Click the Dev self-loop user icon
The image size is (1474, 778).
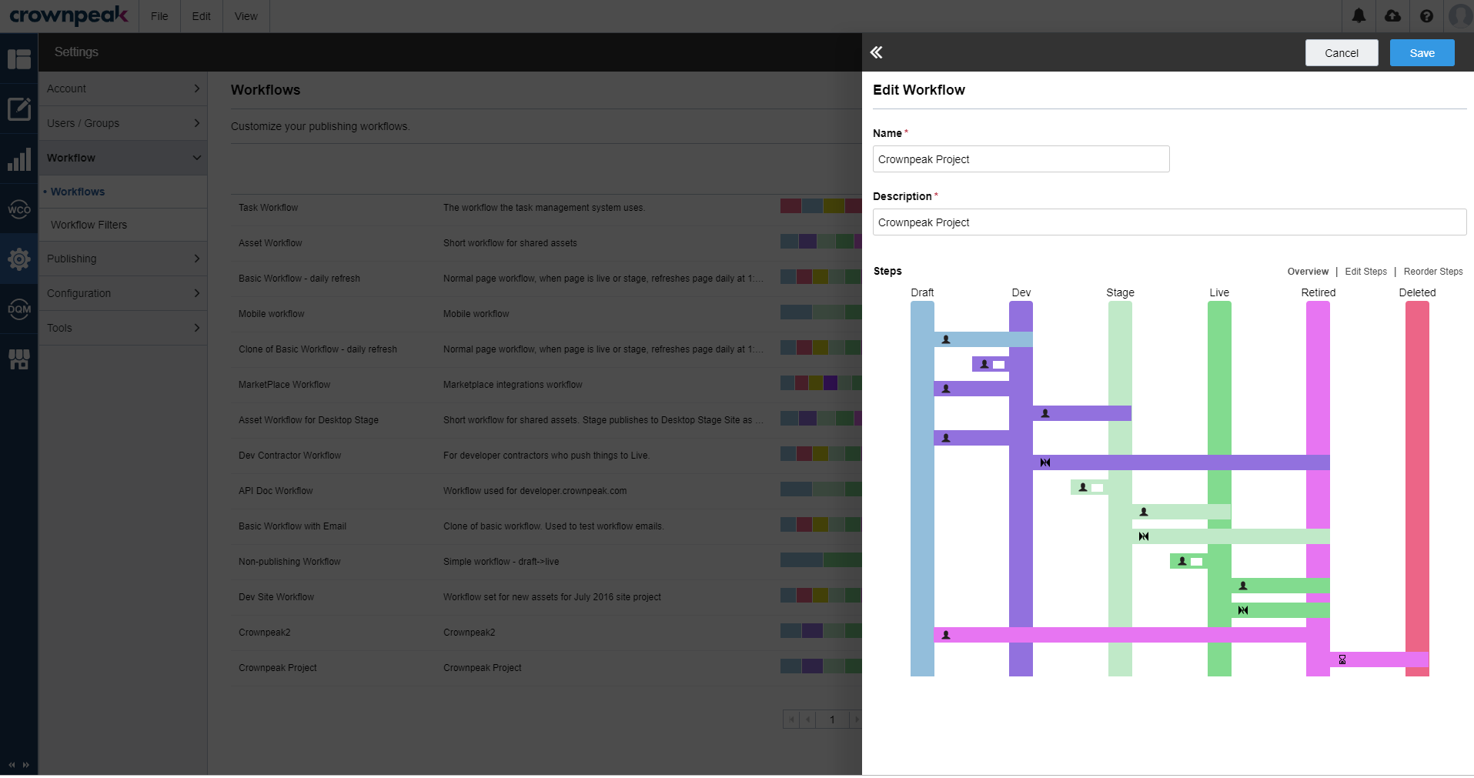984,364
